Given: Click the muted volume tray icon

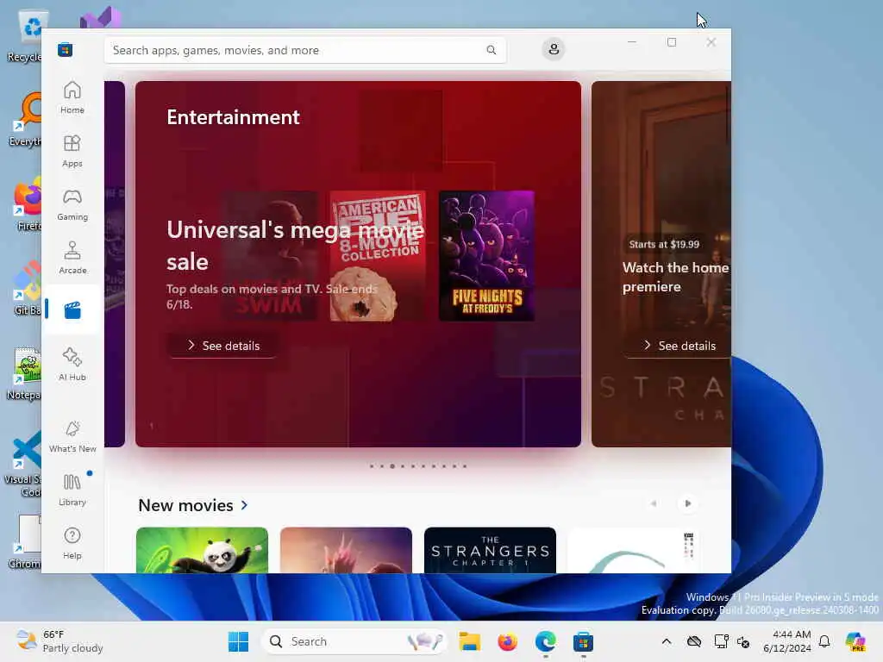Looking at the screenshot, I should (x=743, y=641).
